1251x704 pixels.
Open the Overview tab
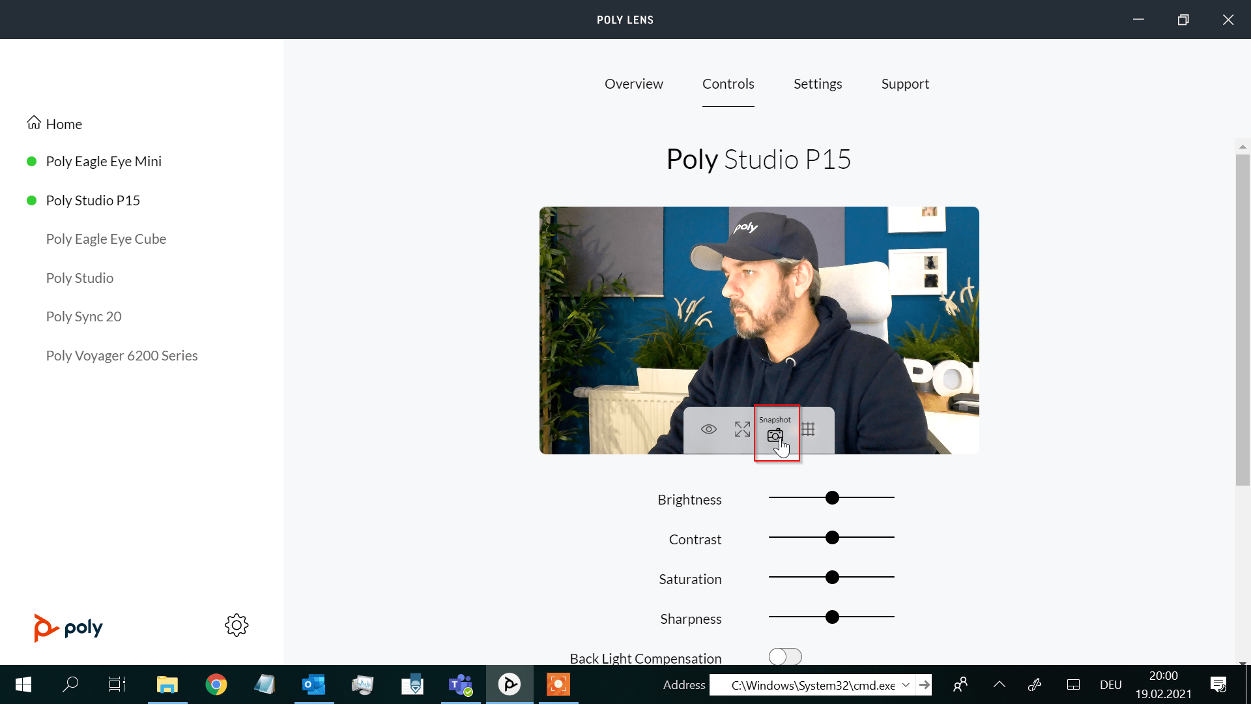[x=633, y=83]
